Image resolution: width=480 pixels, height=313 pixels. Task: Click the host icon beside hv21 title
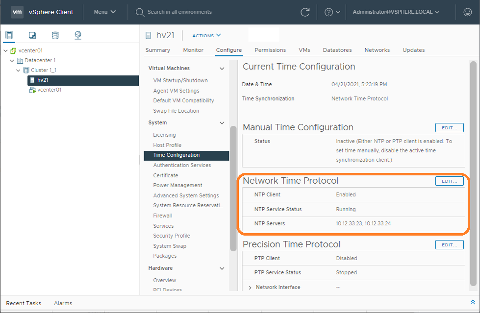pos(148,35)
